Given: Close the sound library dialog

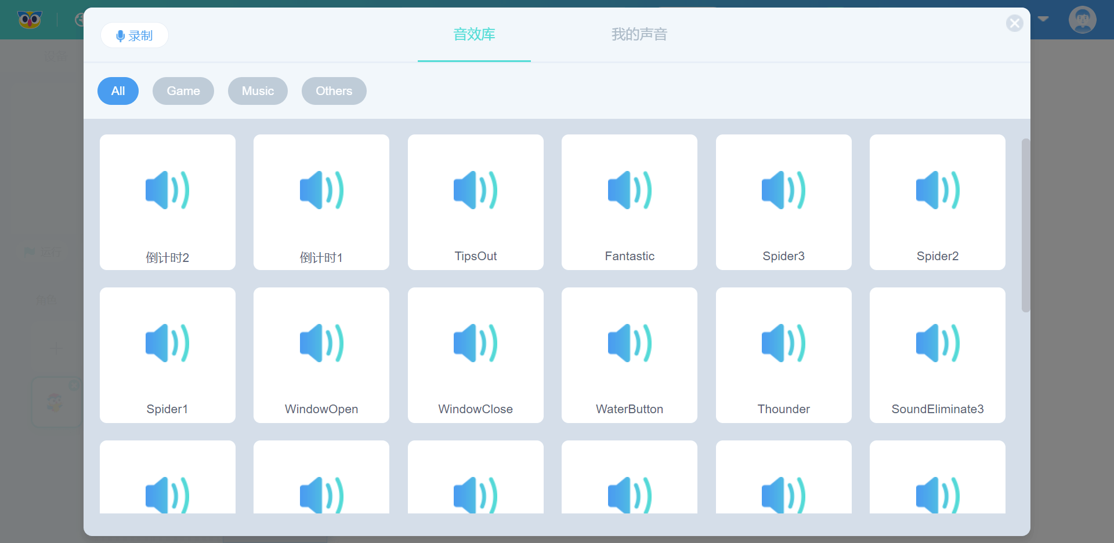Looking at the screenshot, I should tap(1014, 23).
